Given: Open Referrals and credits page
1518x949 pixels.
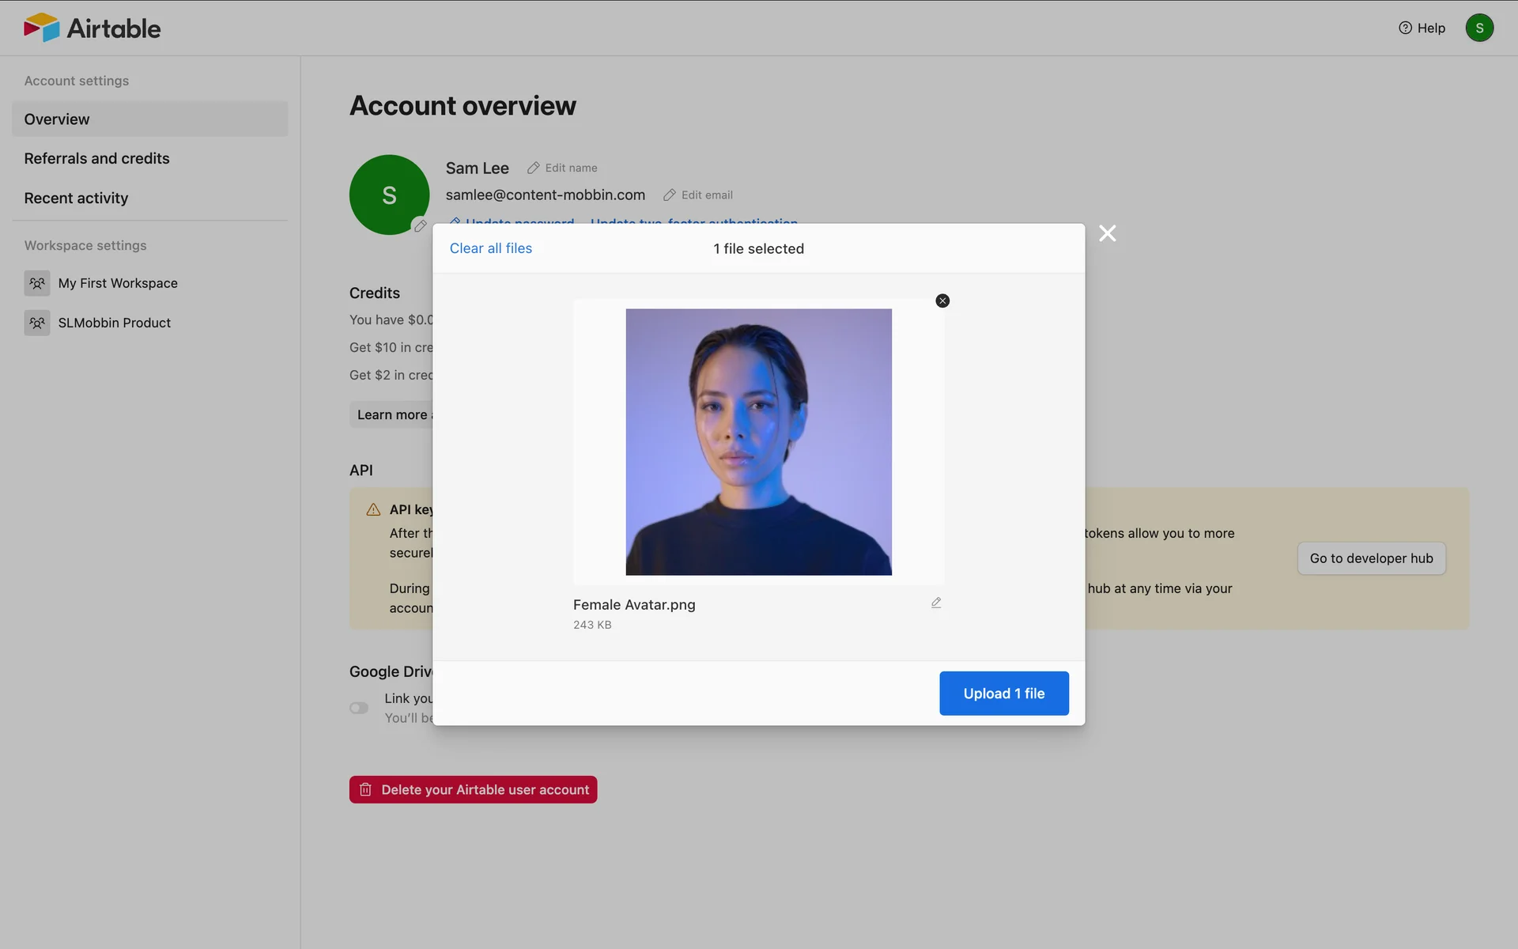Looking at the screenshot, I should click(96, 159).
